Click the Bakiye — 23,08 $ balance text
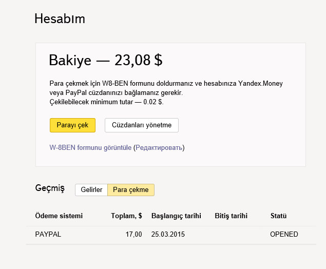 coord(105,60)
